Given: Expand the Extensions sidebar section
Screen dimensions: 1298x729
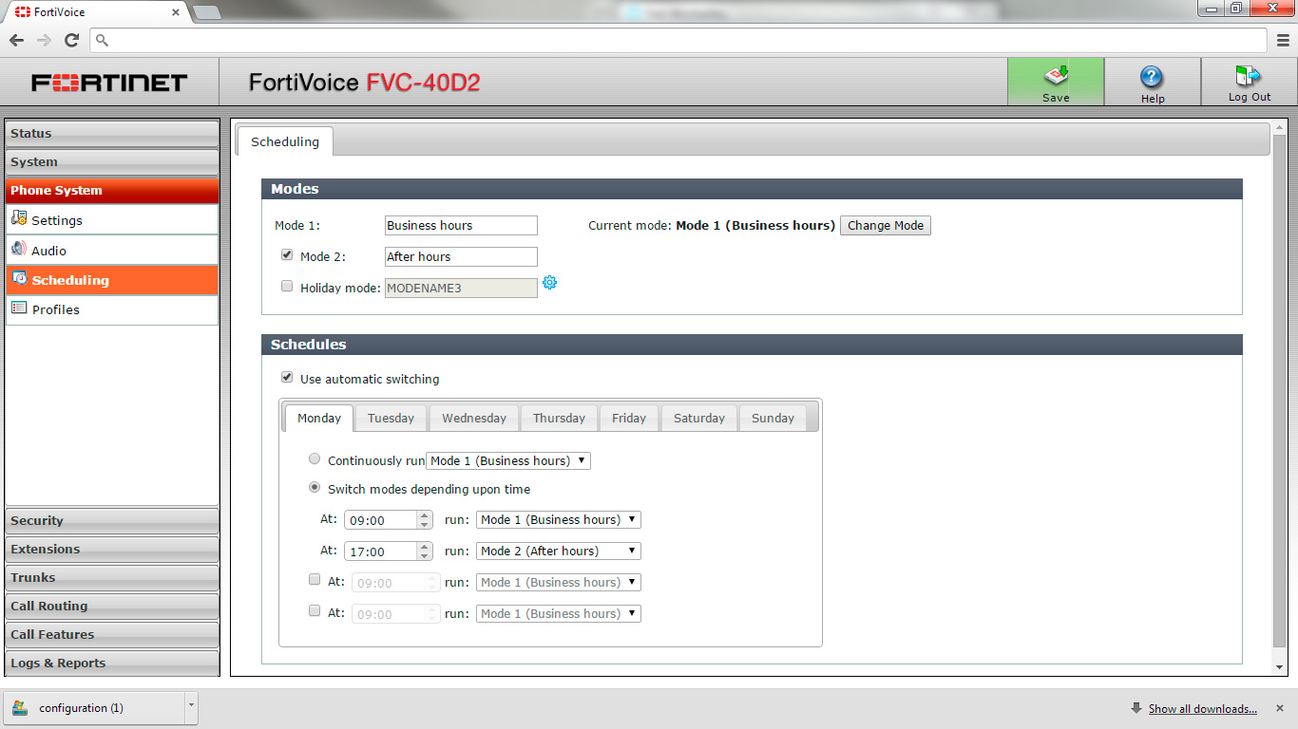Looking at the screenshot, I should (x=112, y=550).
